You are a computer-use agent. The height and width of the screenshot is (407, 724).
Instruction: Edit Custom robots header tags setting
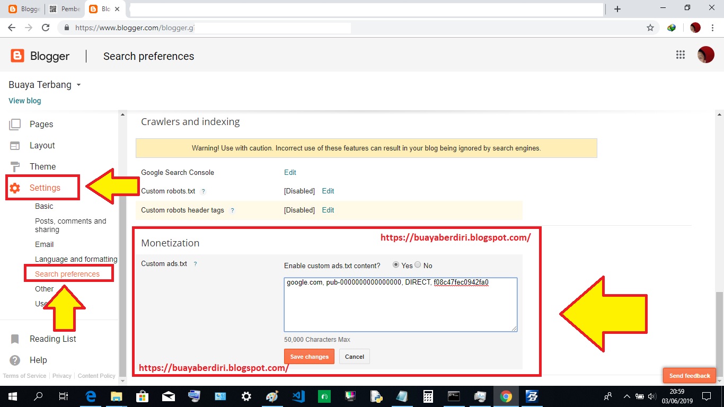click(328, 210)
